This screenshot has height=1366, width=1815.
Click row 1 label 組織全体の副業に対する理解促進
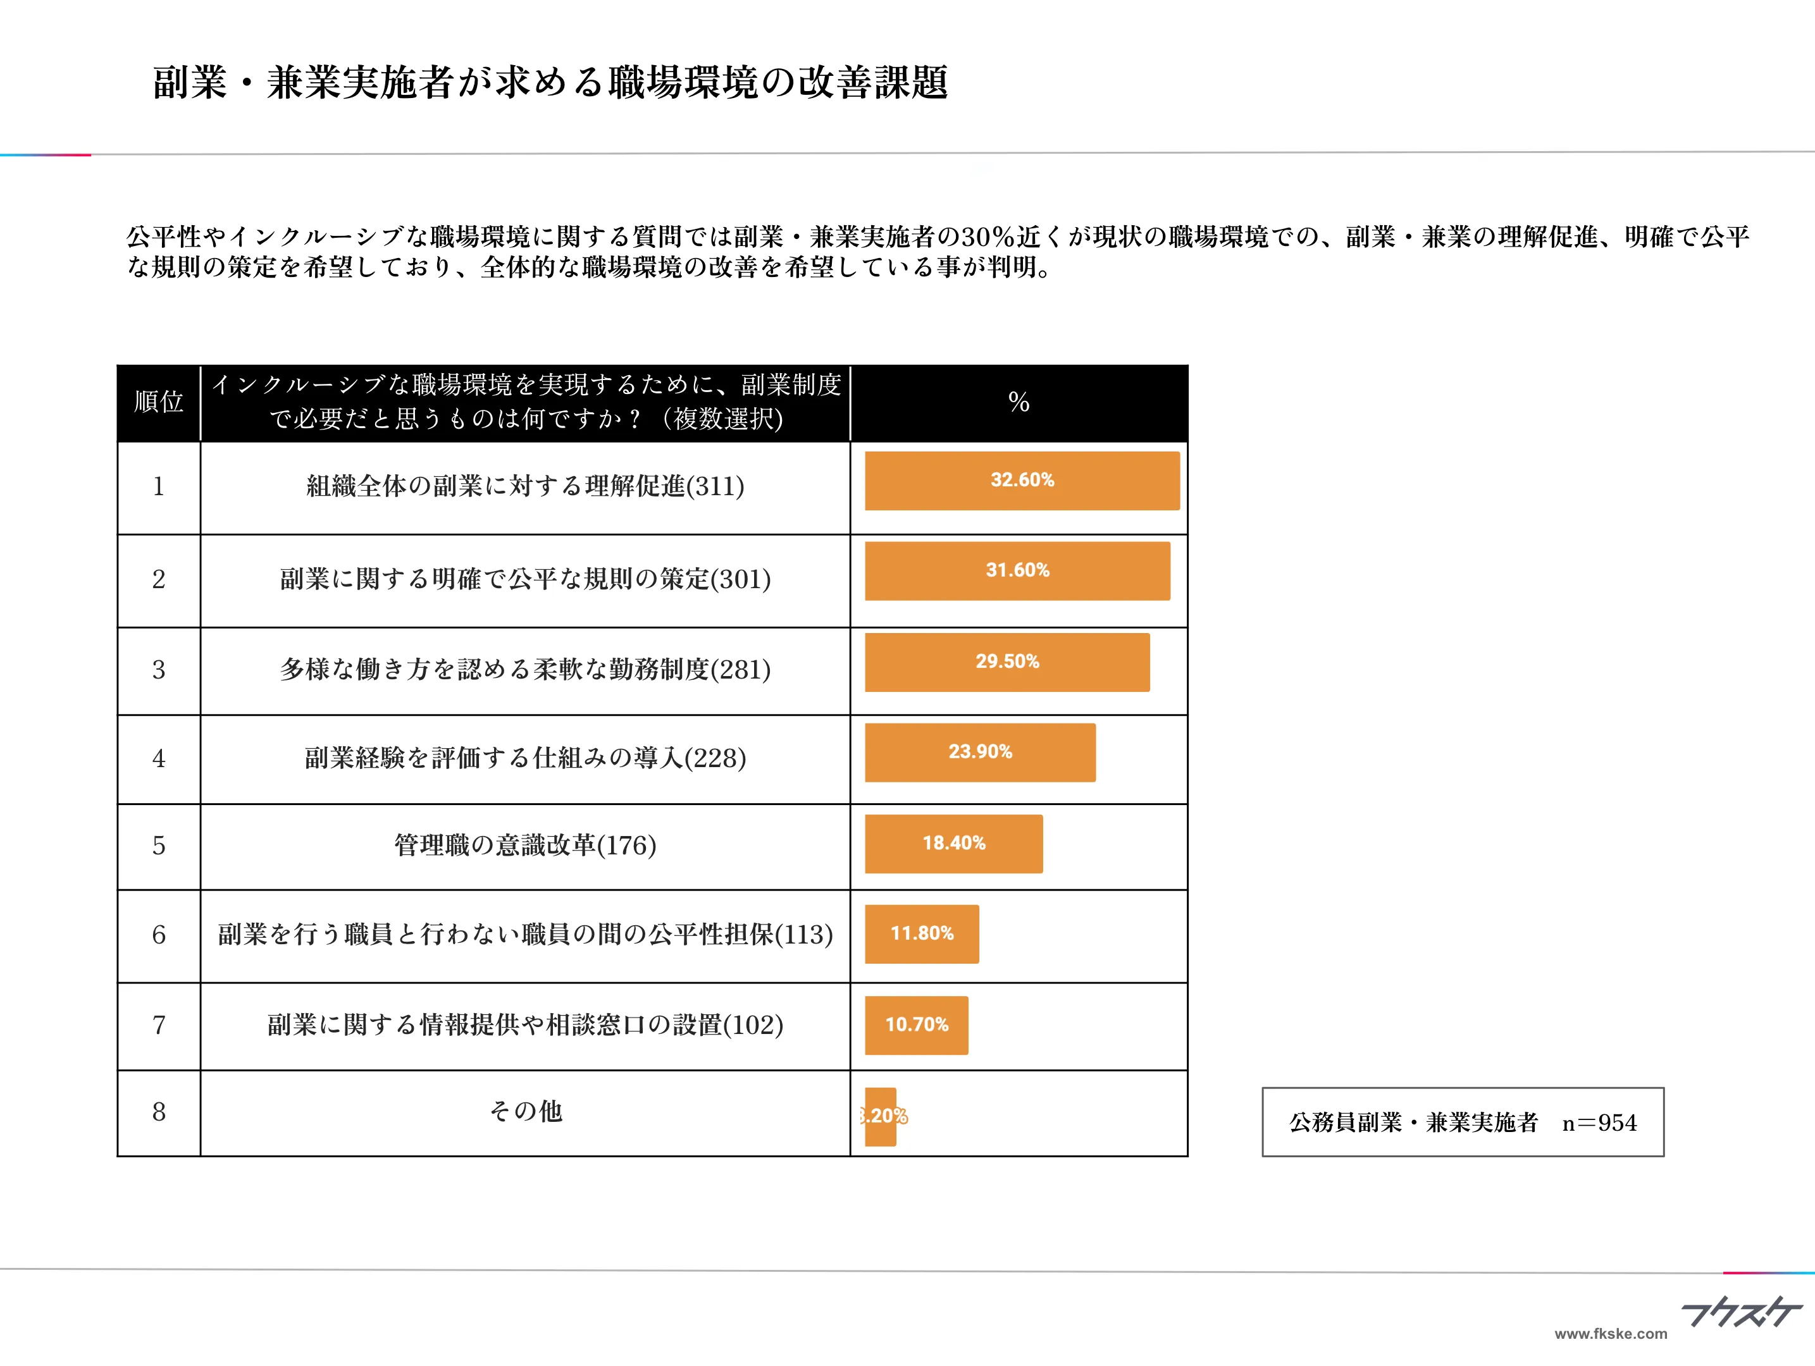(525, 483)
